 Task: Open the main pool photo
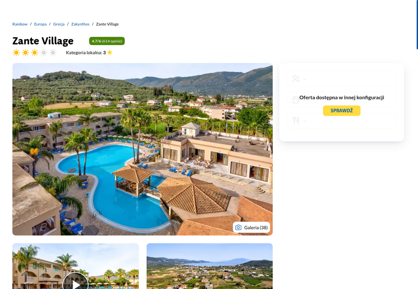(x=142, y=149)
